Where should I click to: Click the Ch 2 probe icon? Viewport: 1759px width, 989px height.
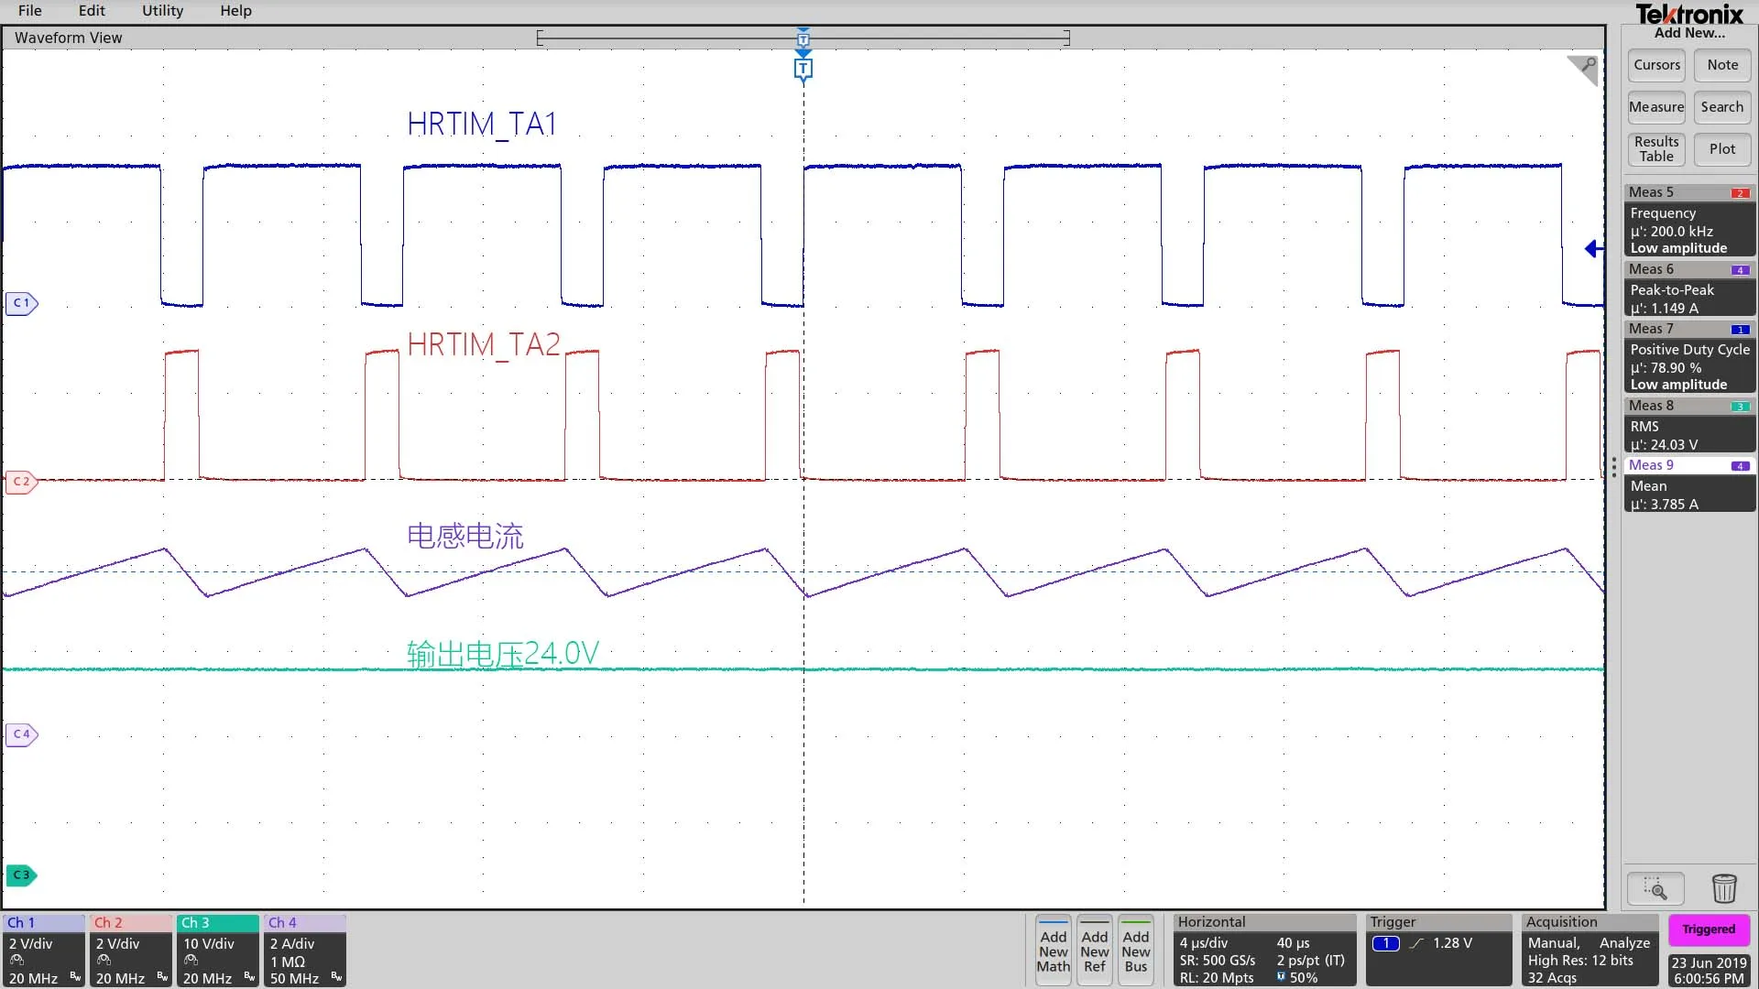tap(104, 960)
